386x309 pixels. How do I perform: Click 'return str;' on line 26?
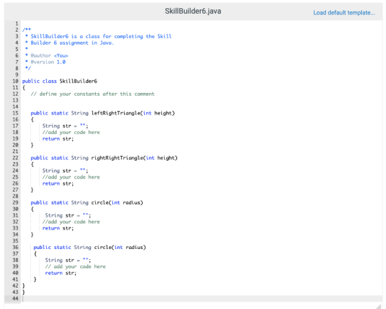[x=58, y=183]
